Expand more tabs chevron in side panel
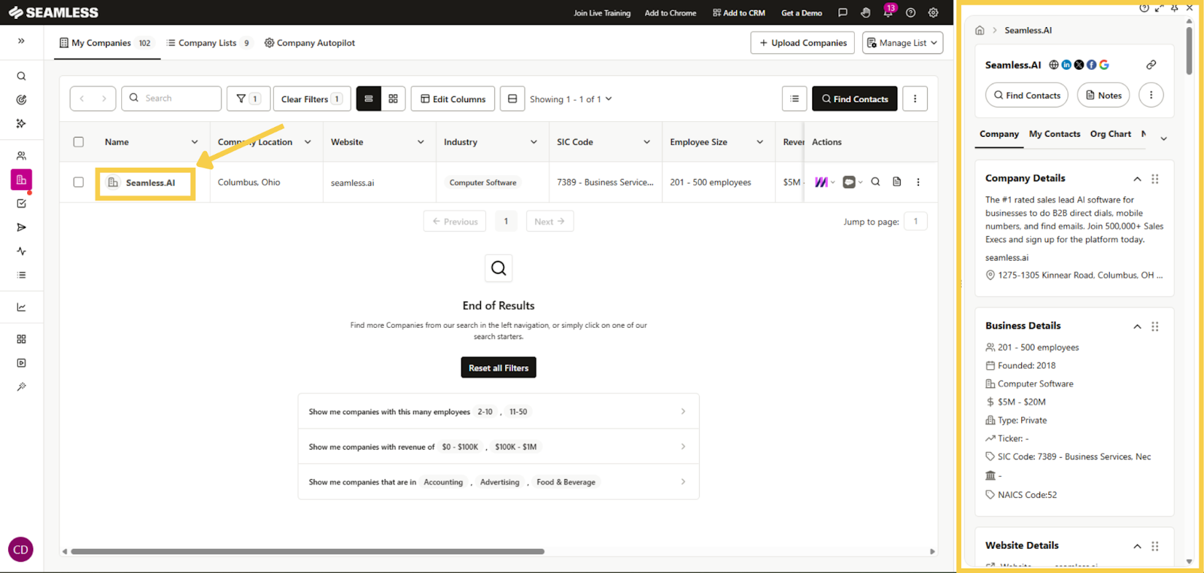 click(x=1163, y=138)
